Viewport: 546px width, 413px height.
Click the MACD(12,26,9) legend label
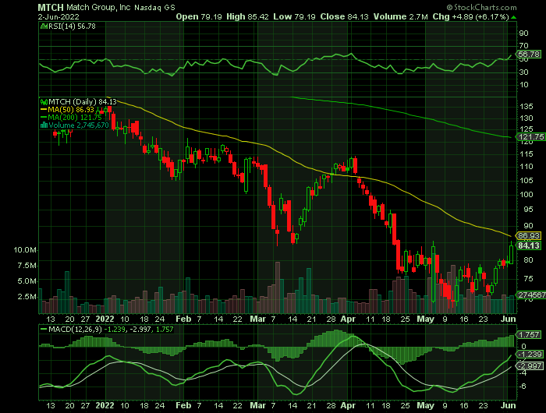coord(75,330)
